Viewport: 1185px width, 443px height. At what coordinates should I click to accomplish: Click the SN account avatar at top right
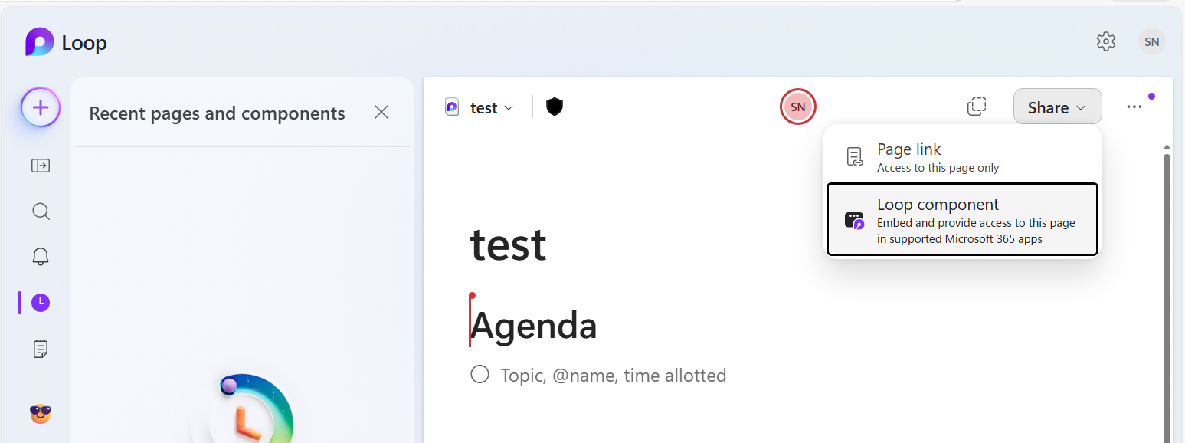pyautogui.click(x=1151, y=41)
